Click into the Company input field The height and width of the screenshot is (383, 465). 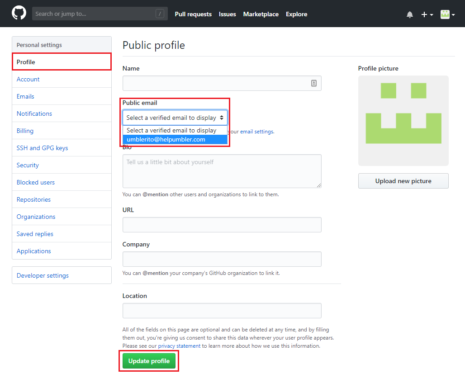click(222, 259)
